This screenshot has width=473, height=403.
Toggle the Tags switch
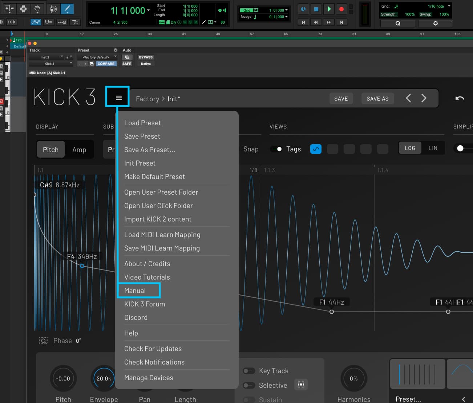(277, 149)
